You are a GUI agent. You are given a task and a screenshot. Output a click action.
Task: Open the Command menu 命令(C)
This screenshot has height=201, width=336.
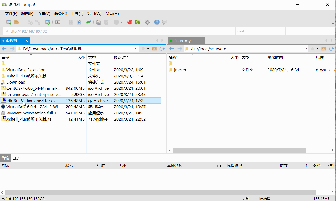pyautogui.click(x=61, y=14)
